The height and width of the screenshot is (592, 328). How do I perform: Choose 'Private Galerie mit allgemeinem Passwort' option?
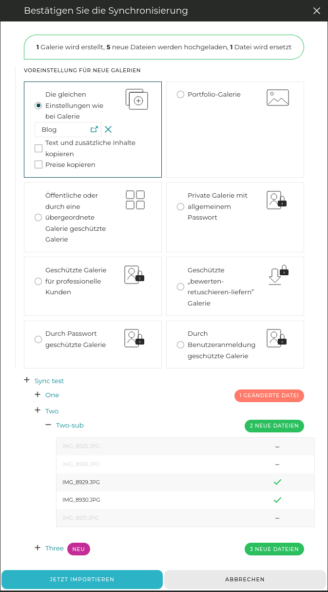[180, 206]
